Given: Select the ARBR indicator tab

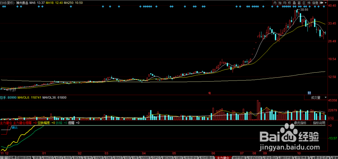Looking at the screenshot, I should point(145,158).
